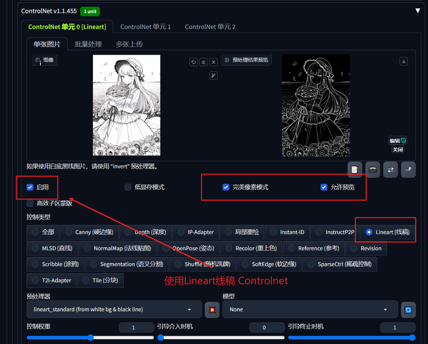428x344 pixels.
Task: Toggle the 完美像素模式 checkbox
Action: click(226, 187)
